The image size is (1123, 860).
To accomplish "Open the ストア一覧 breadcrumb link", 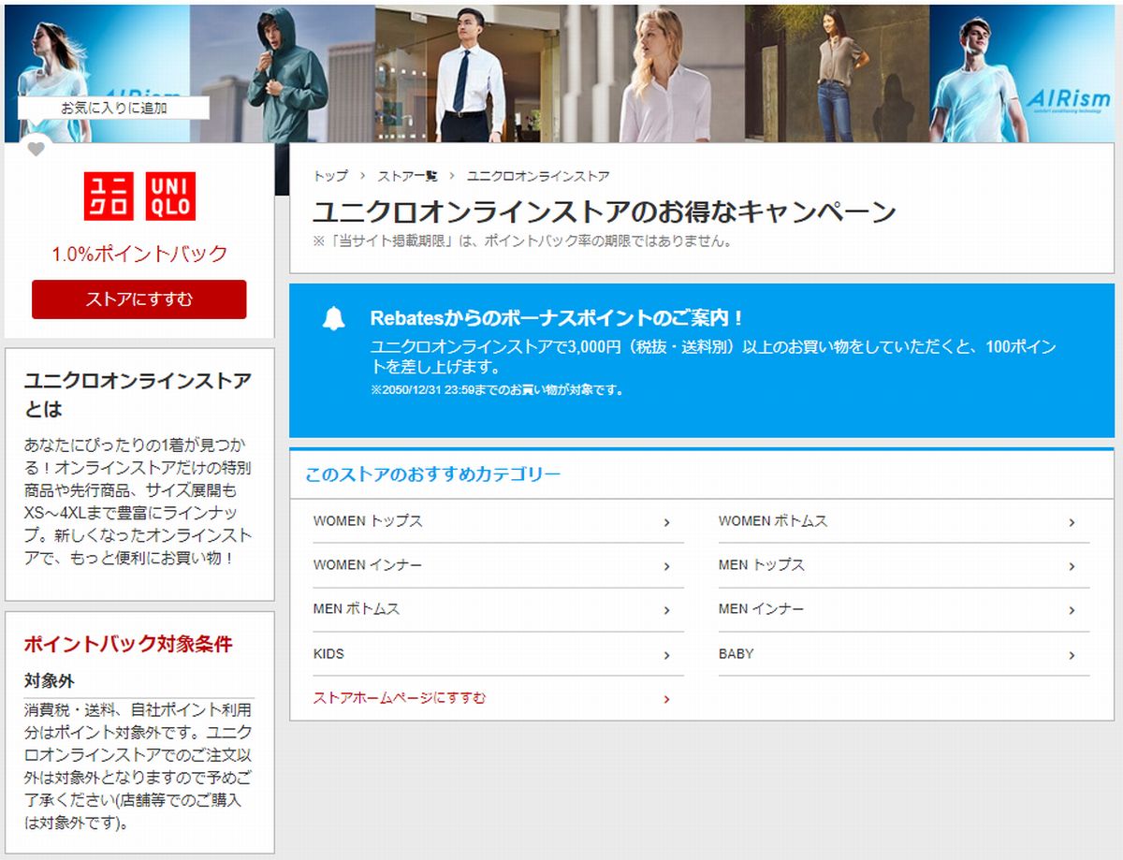I will [x=407, y=176].
